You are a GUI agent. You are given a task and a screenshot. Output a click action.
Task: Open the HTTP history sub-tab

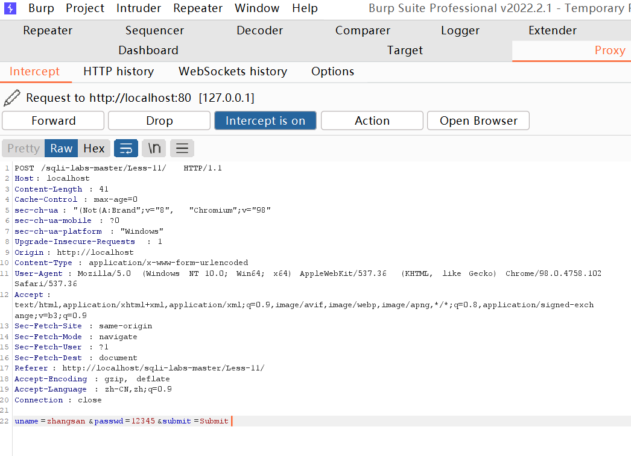pyautogui.click(x=118, y=72)
